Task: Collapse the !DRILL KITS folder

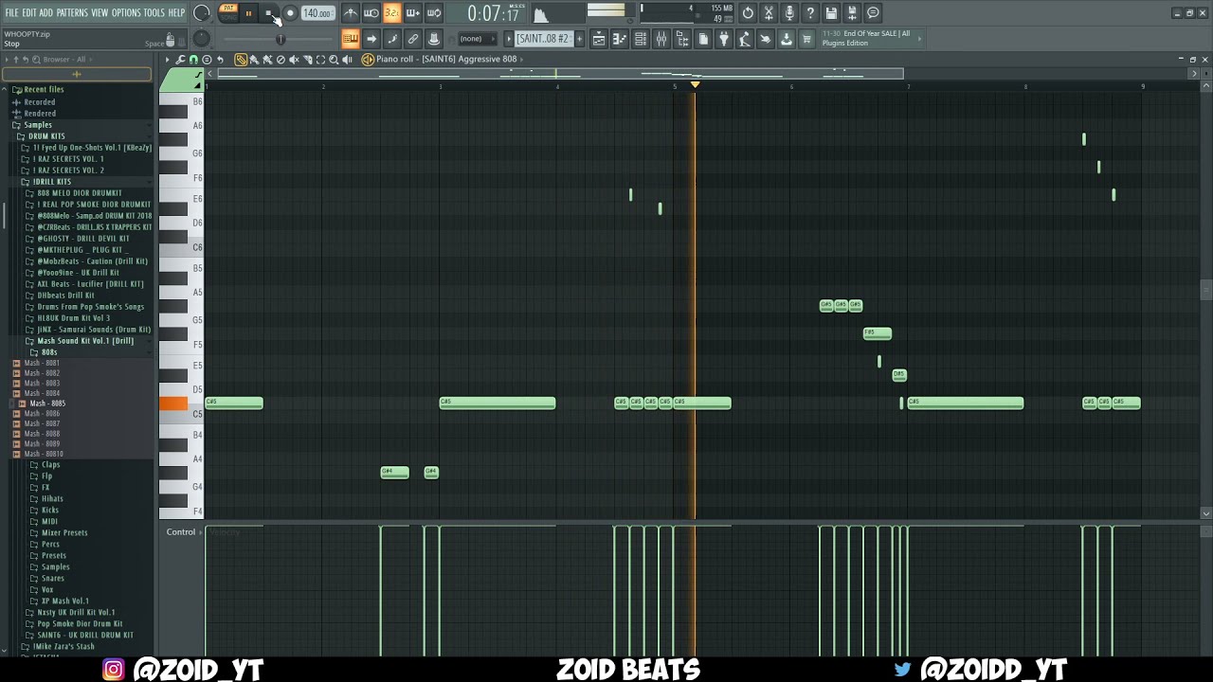Action: (x=51, y=182)
